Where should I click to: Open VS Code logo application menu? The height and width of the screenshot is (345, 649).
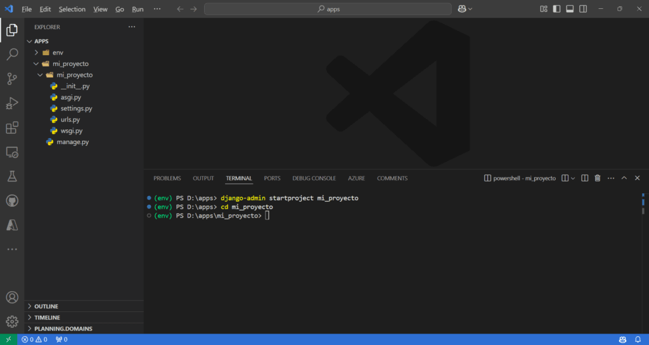coord(9,9)
